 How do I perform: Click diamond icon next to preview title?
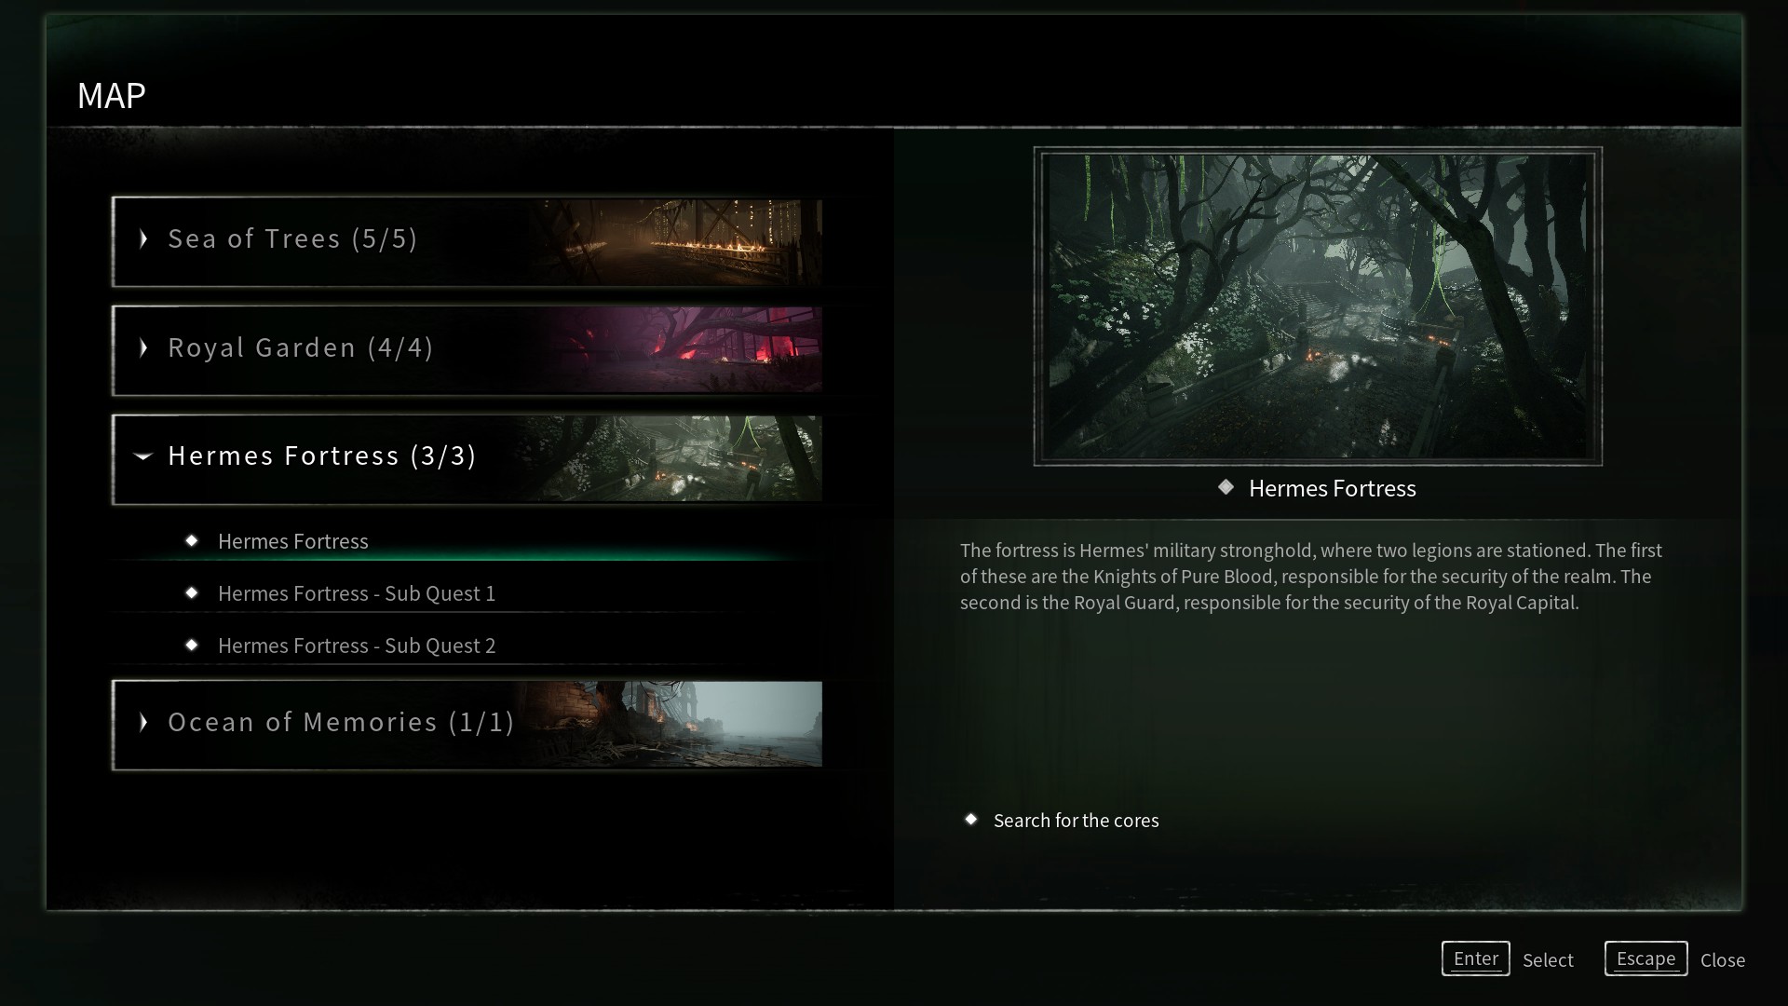point(1226,487)
